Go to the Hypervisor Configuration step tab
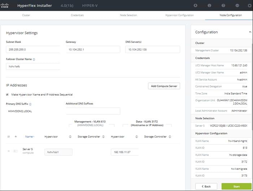Viewport: 253px width, 191px height. tap(180, 15)
